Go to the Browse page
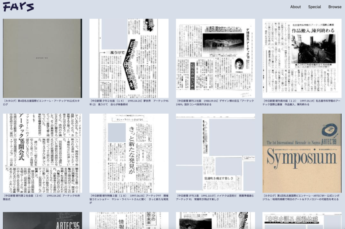The height and width of the screenshot is (229, 345). (x=335, y=7)
